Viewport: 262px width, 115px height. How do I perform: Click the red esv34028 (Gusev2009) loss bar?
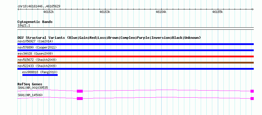(x=135, y=56)
